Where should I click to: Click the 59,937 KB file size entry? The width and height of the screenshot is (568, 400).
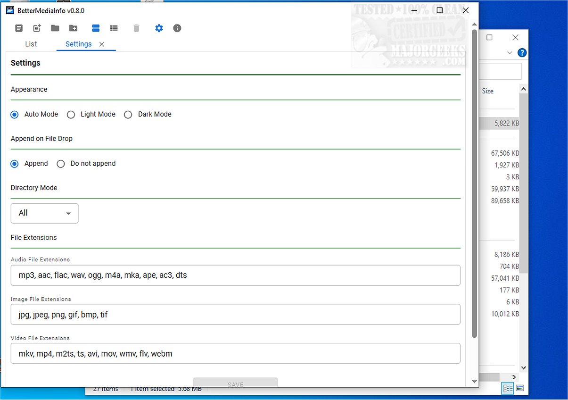click(x=505, y=189)
